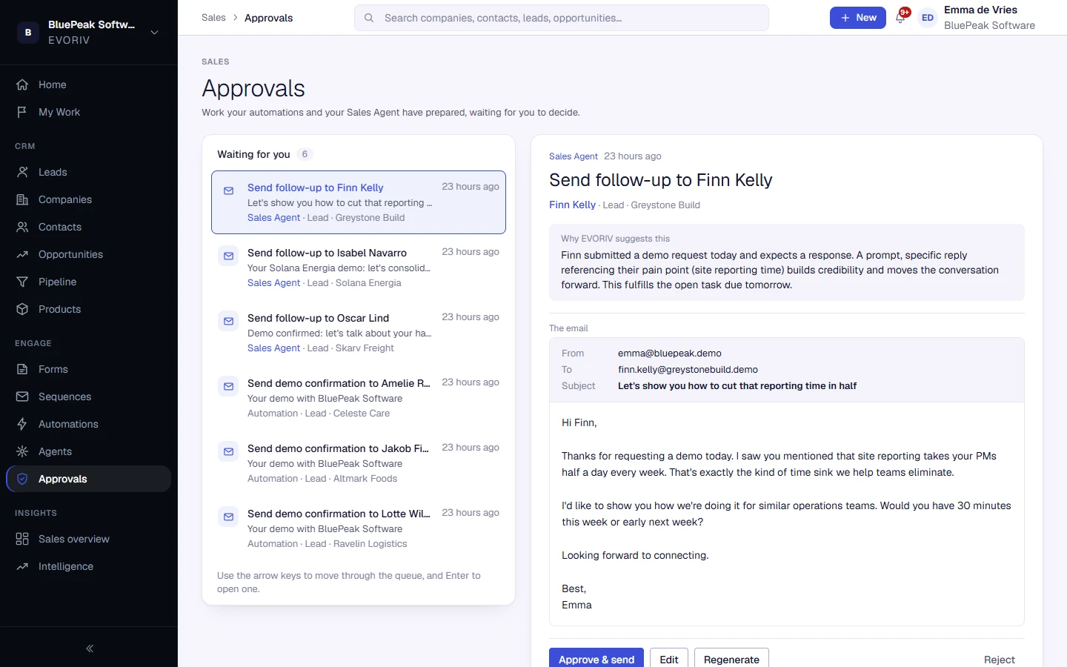Focus the global search field

pyautogui.click(x=562, y=18)
